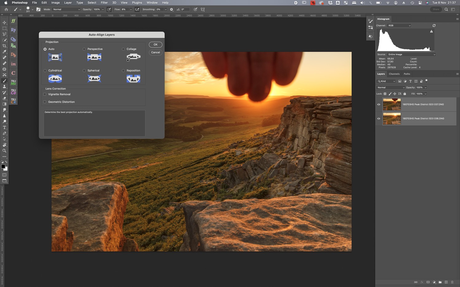460x287 pixels.
Task: Confirm alignment with the OK button
Action: point(155,45)
